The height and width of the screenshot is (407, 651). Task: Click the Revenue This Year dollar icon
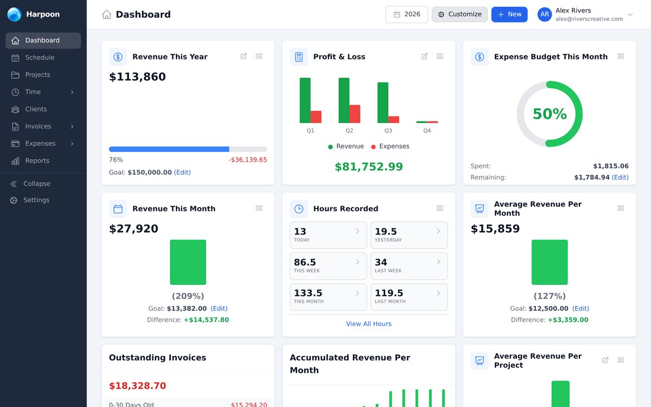[x=118, y=57]
